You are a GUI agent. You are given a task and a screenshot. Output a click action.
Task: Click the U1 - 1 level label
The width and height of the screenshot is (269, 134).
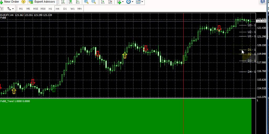[252, 36]
